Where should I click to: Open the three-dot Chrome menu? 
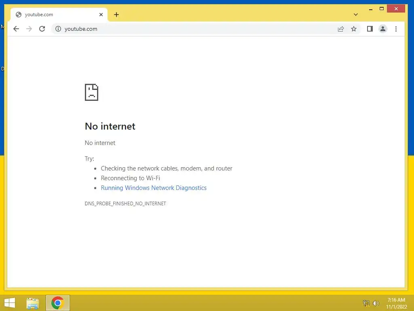pos(396,29)
